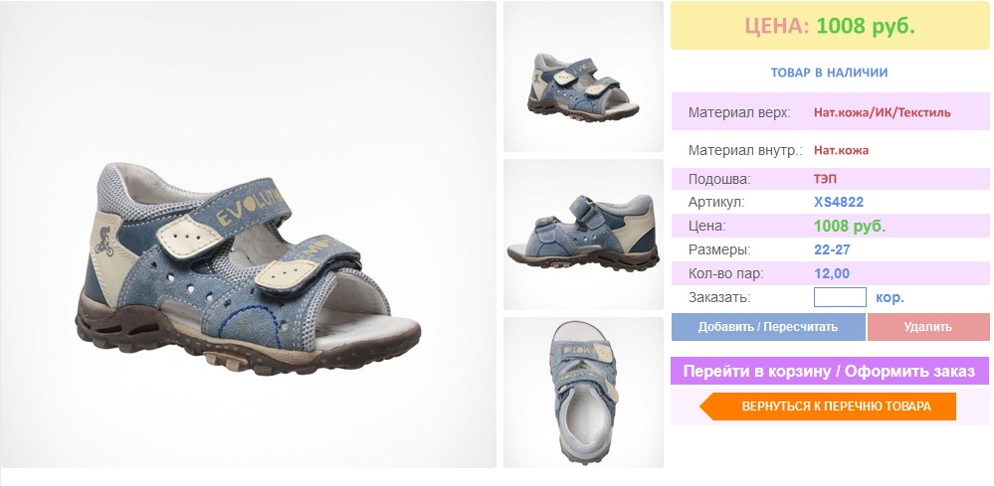
Task: Click the yellow ЦЕНА: 1008 руб. banner
Action: tap(830, 26)
